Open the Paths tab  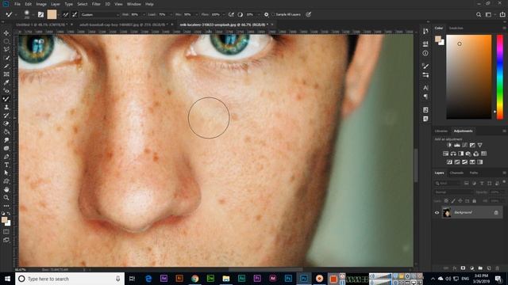click(x=474, y=173)
